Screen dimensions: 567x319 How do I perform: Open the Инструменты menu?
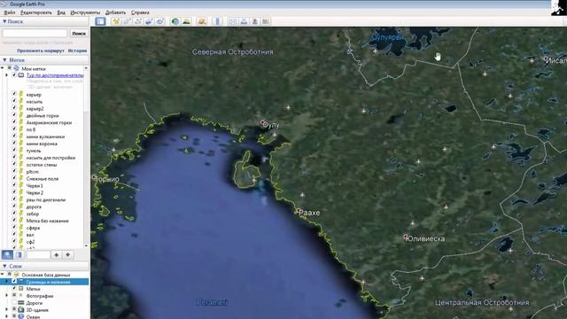pos(85,12)
